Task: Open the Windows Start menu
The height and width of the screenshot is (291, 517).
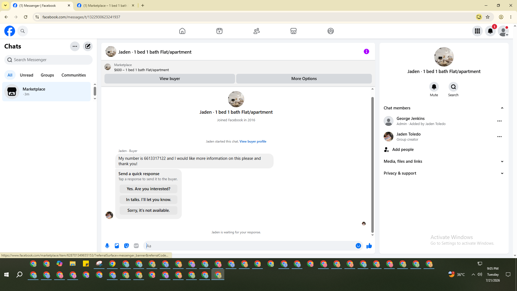Action: click(x=6, y=275)
